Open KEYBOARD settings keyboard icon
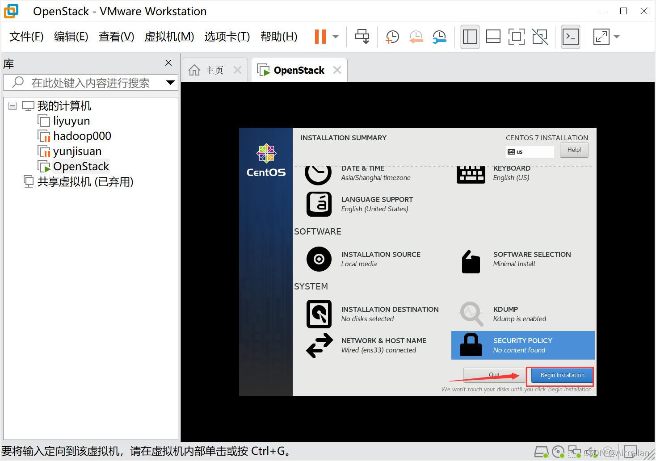The width and height of the screenshot is (656, 461). 471,174
